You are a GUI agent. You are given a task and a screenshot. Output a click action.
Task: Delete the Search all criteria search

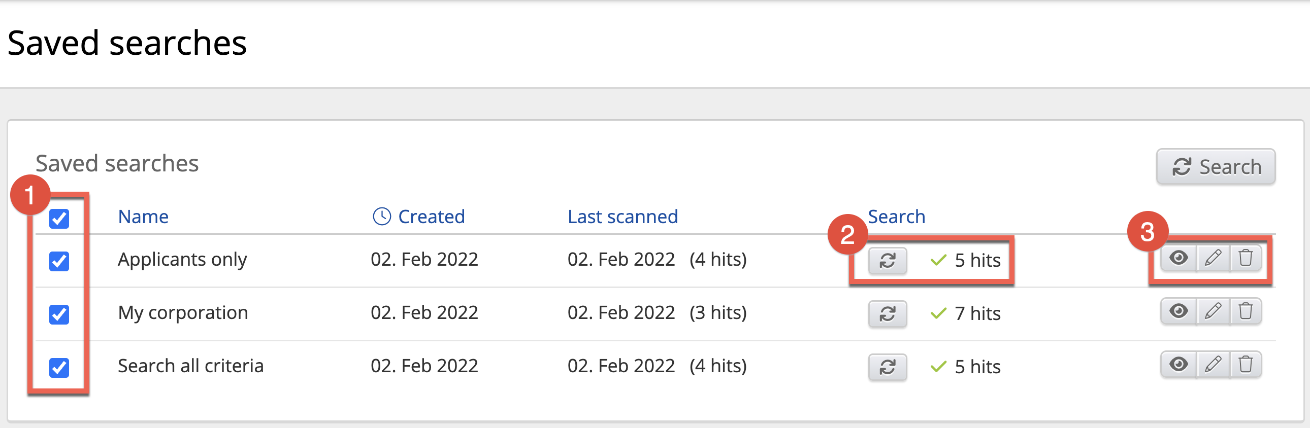coord(1246,365)
